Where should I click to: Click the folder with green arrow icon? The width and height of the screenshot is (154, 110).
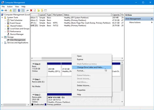pyautogui.click(x=38, y=10)
